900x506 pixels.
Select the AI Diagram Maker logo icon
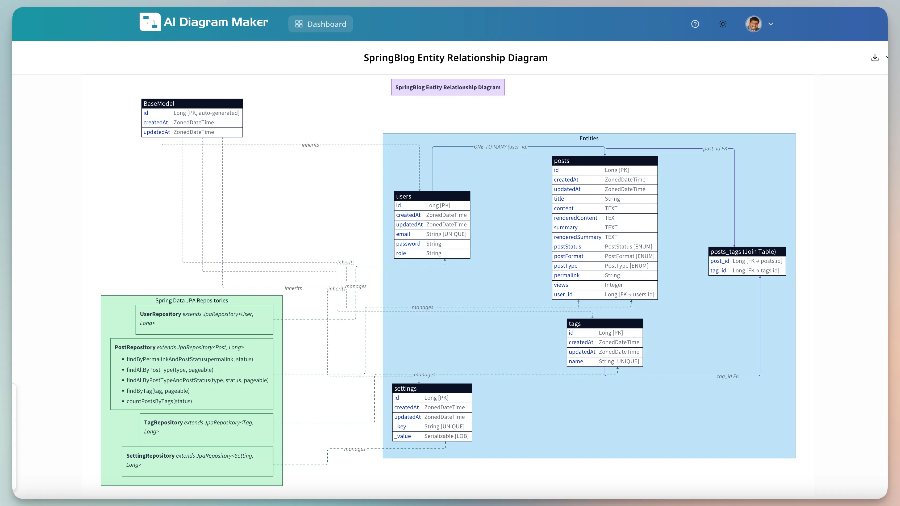click(x=150, y=22)
